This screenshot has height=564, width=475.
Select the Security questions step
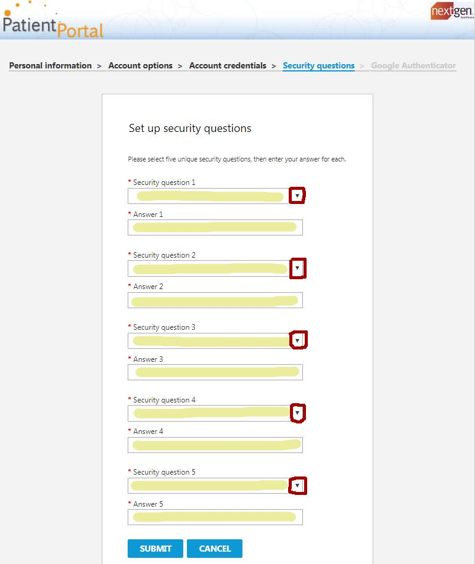tap(318, 65)
